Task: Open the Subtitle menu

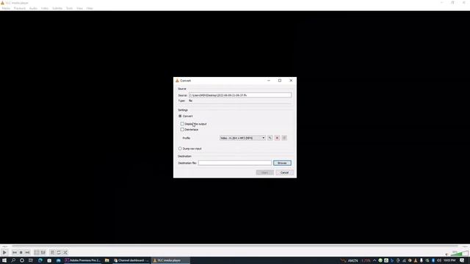Action: [57, 8]
